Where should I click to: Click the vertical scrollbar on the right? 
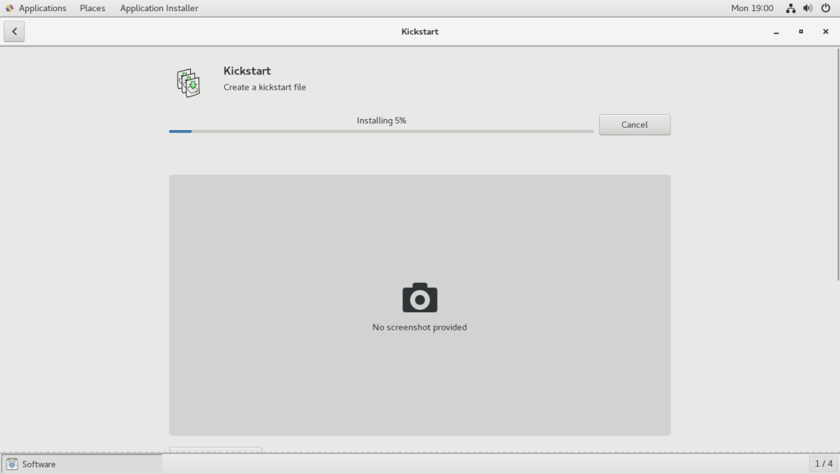[838, 163]
